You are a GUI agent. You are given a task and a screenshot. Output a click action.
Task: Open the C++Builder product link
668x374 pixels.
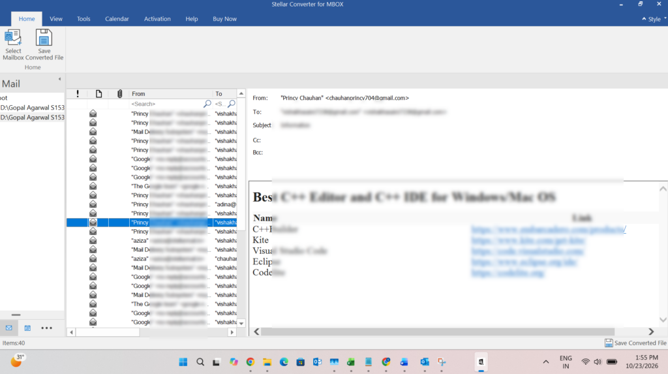pos(548,230)
